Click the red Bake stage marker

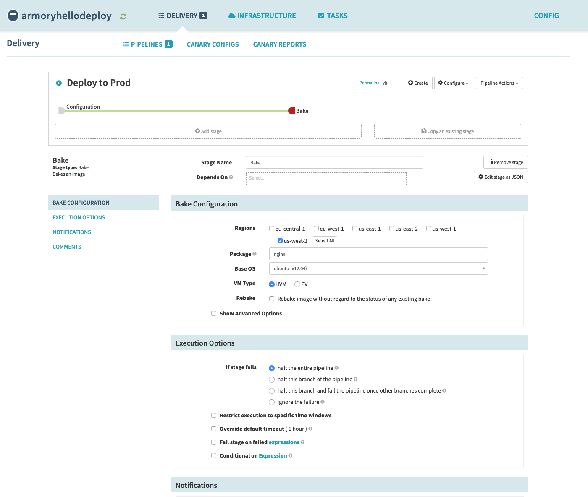tap(291, 111)
